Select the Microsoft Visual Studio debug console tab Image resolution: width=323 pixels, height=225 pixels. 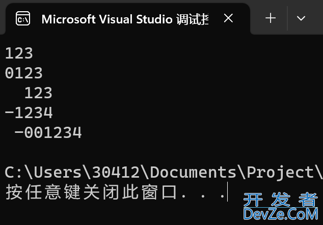(128, 19)
